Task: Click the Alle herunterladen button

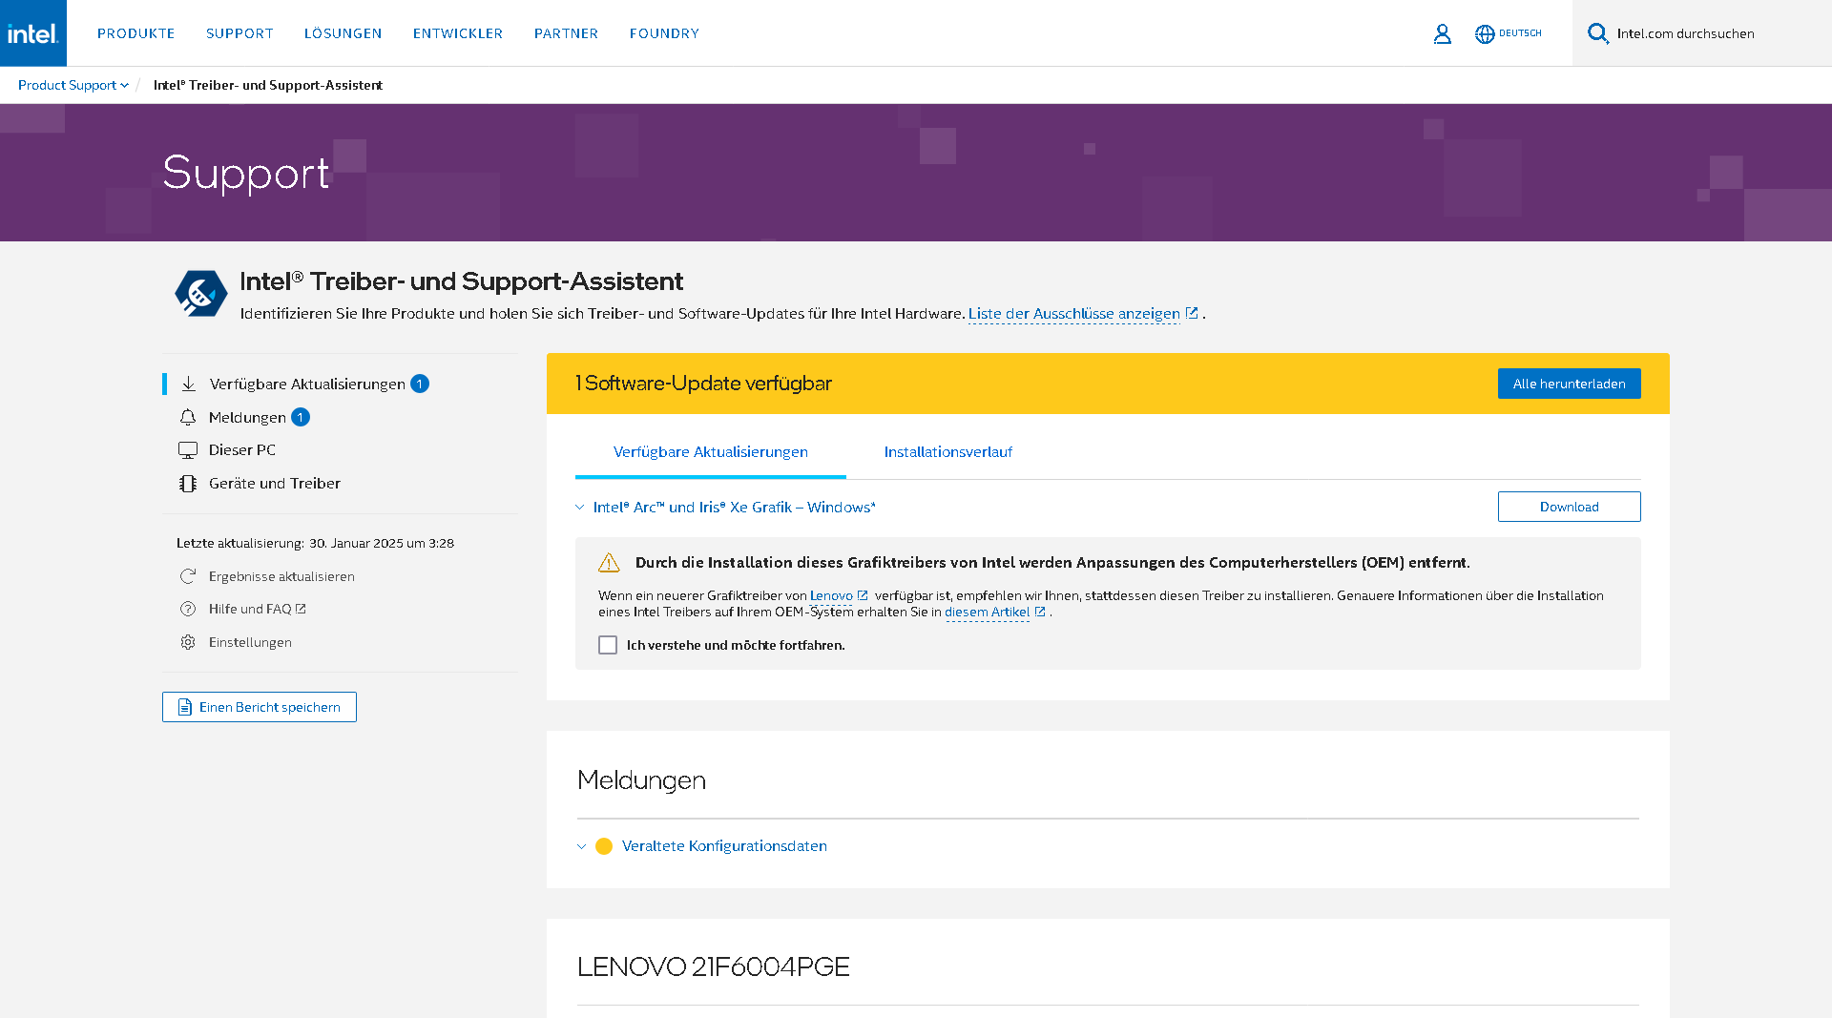Action: click(x=1570, y=384)
